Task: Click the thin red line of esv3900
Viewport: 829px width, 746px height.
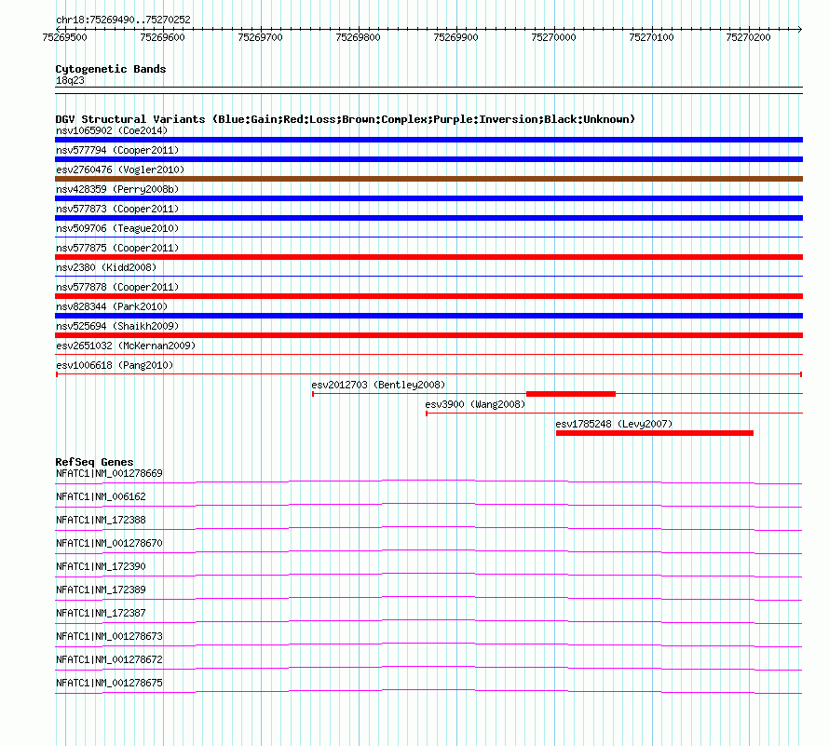Action: pos(615,413)
